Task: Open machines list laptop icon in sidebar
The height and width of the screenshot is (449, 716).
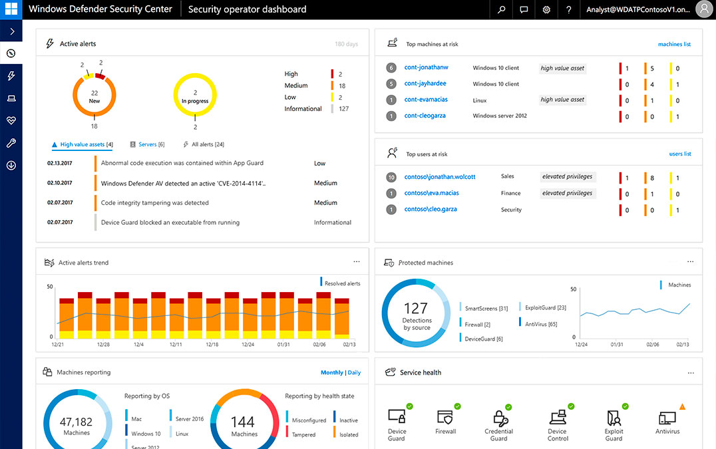Action: (x=11, y=98)
